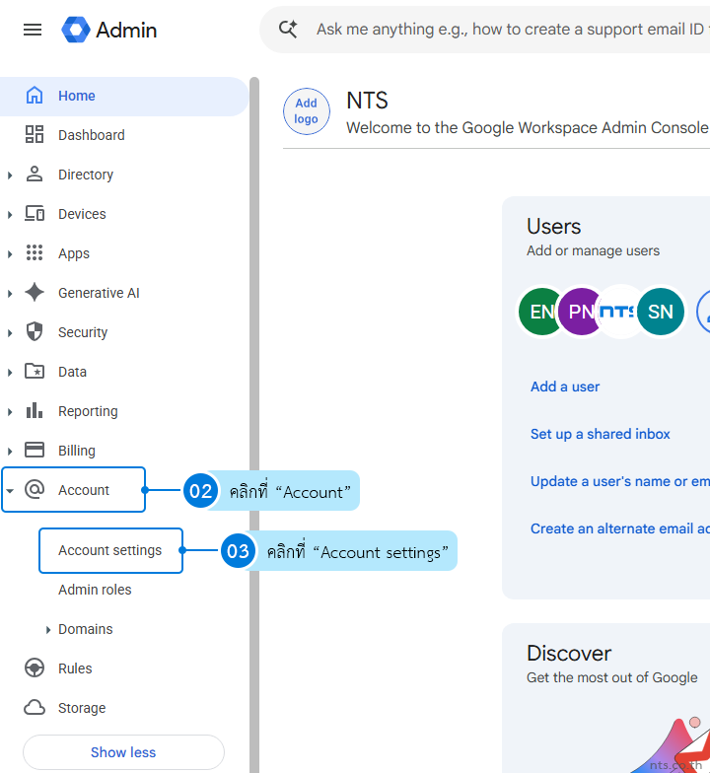Click the Add a user link

coord(565,386)
